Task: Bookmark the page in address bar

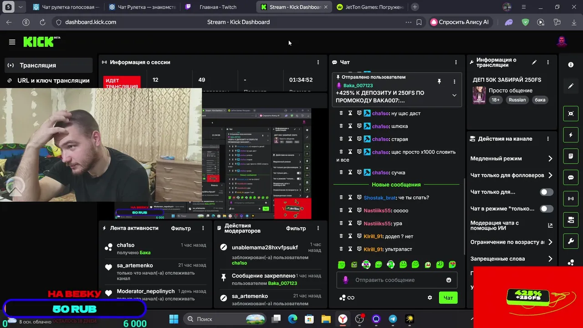Action: point(419,22)
